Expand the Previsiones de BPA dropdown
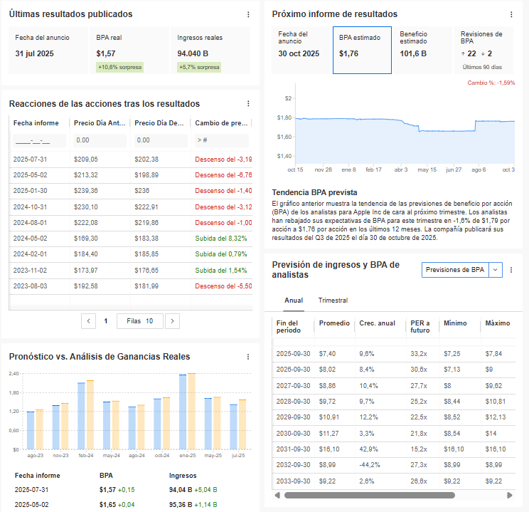529x512 pixels. pyautogui.click(x=462, y=270)
